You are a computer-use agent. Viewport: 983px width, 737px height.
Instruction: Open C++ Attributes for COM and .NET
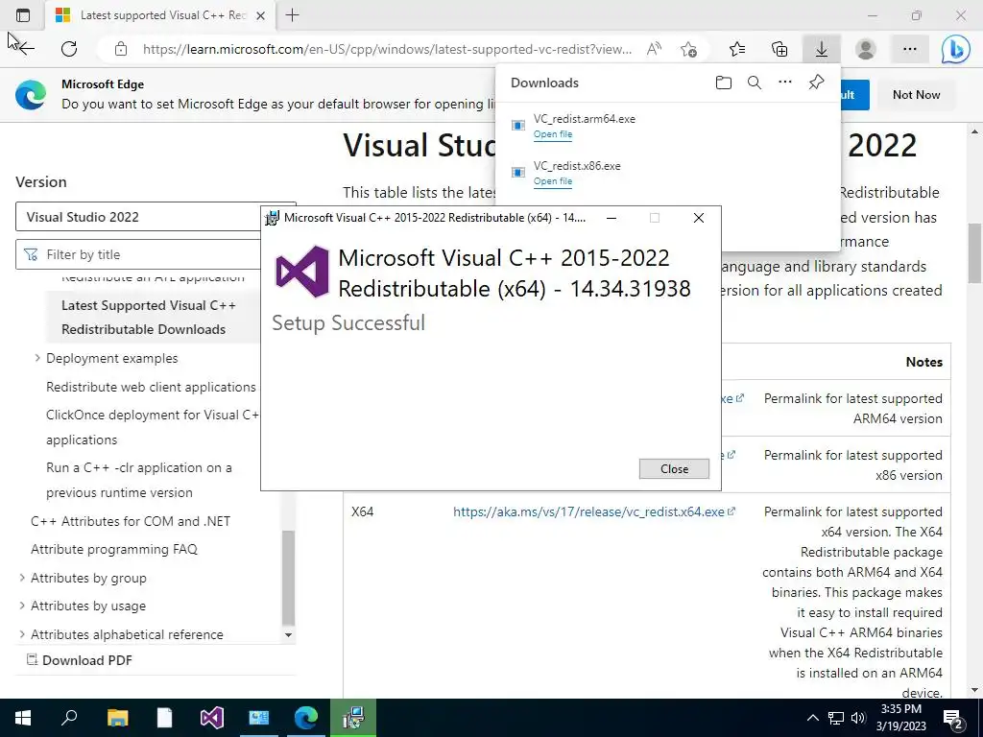pyautogui.click(x=131, y=521)
